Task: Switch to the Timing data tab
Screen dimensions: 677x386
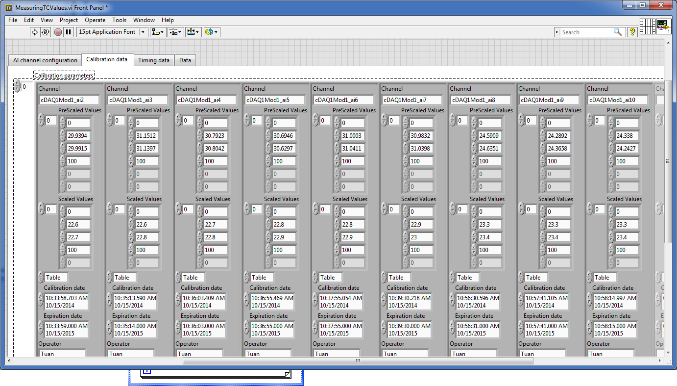Action: [153, 60]
